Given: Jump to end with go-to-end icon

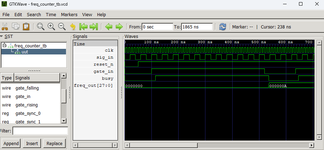Looking at the screenshot, I should click(x=94, y=27).
